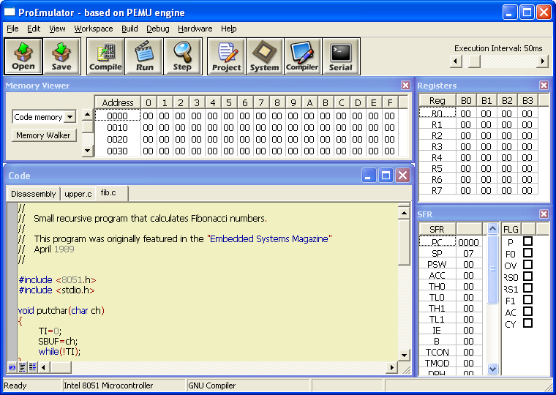
Task: Switch to the Disassembly tab
Action: coord(34,194)
